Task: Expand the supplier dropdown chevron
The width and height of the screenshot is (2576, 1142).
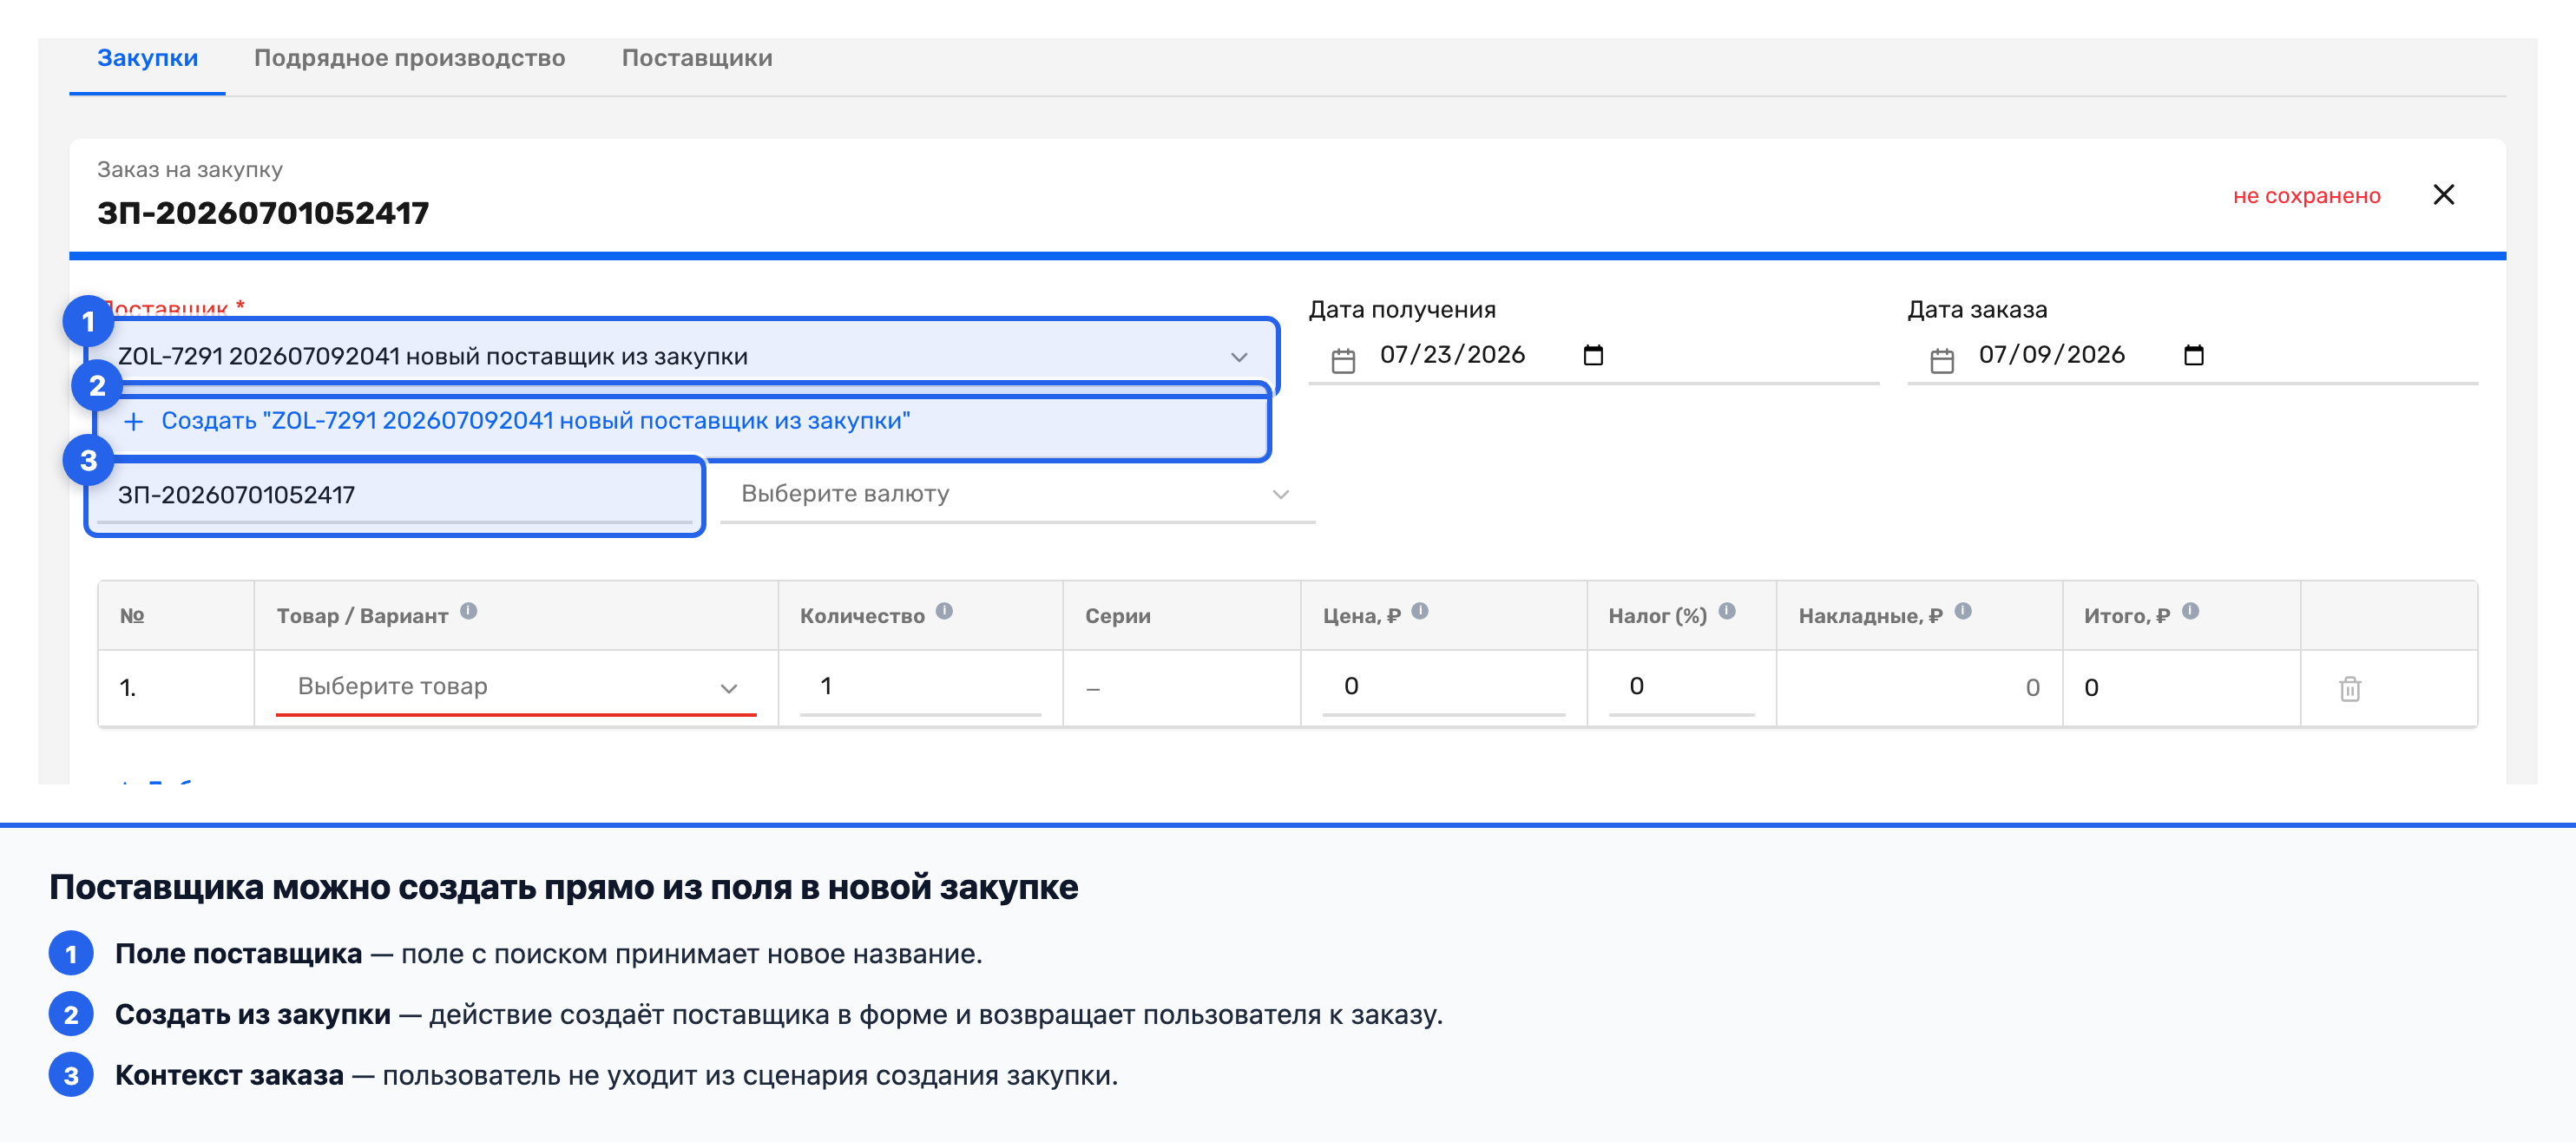Action: coord(1239,357)
